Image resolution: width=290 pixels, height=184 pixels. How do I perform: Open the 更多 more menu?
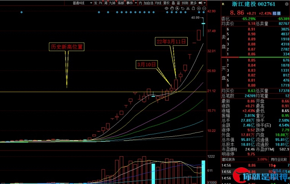point(193,3)
